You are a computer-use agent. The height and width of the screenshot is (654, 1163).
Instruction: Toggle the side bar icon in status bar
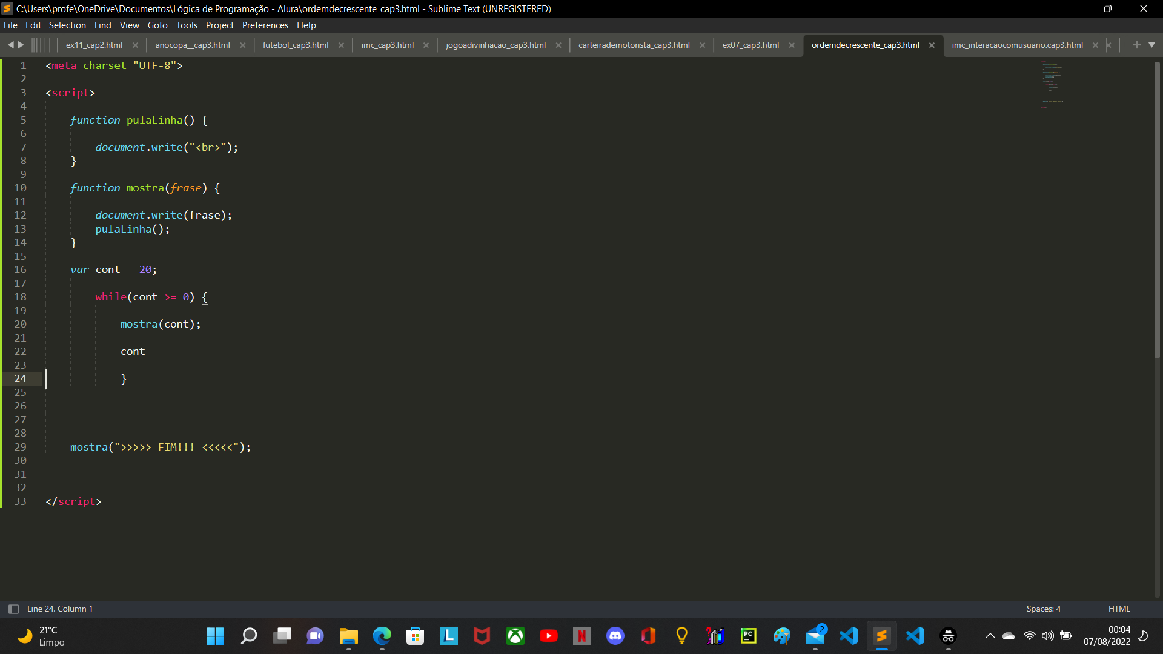tap(13, 609)
